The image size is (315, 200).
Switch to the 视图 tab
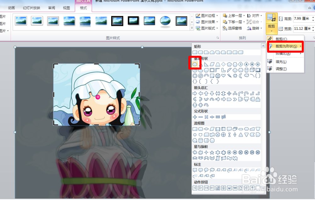66,8
